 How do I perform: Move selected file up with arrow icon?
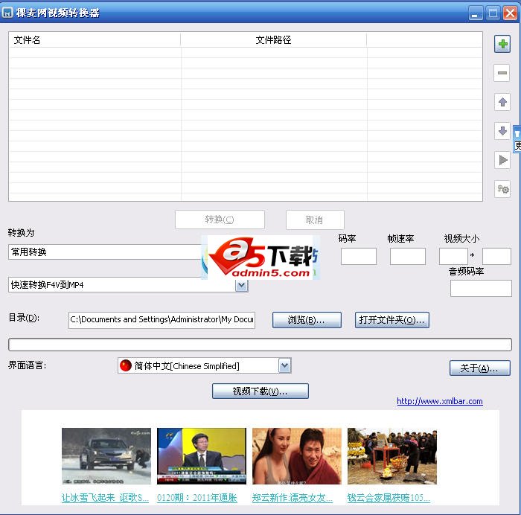coord(502,102)
